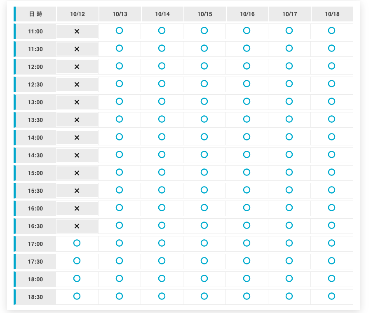The width and height of the screenshot is (371, 313).
Task: Choose the 10/16 11:00 circle slot
Action: coord(247,30)
